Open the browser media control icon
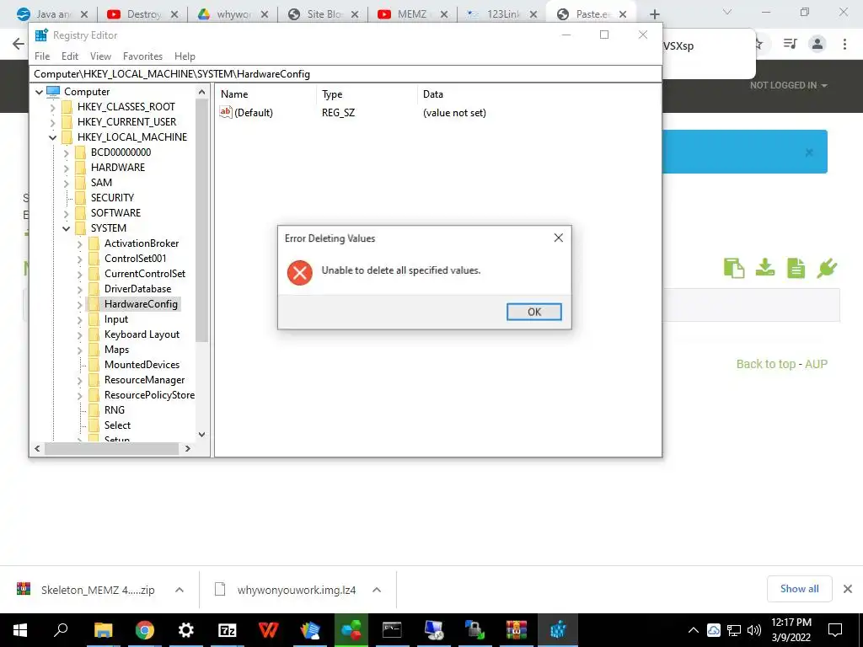 click(x=790, y=44)
